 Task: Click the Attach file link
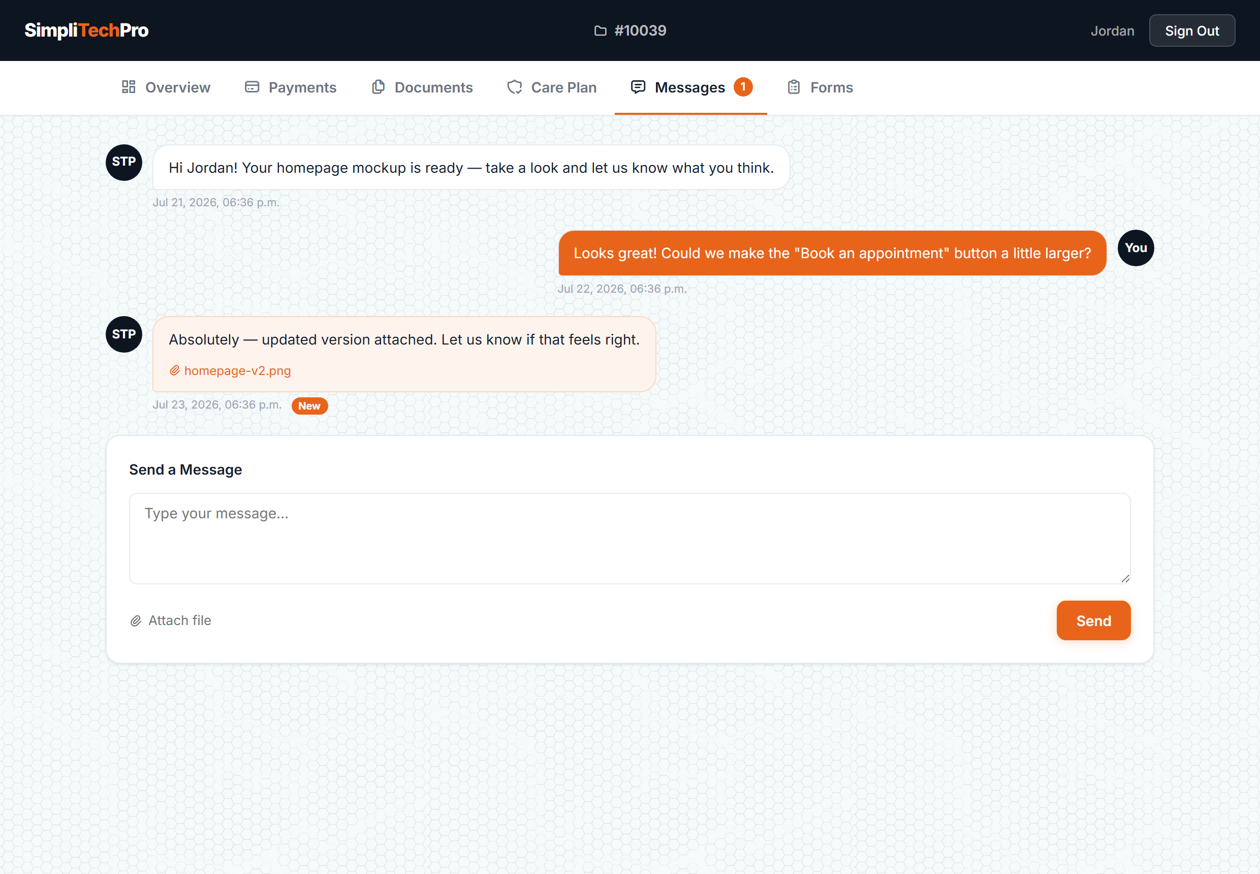(x=171, y=620)
